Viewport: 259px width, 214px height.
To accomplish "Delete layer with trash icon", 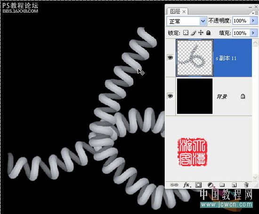I will point(246,185).
